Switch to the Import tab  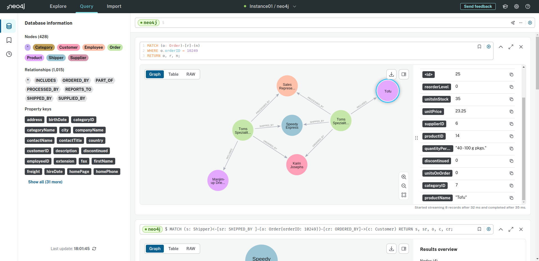114,6
